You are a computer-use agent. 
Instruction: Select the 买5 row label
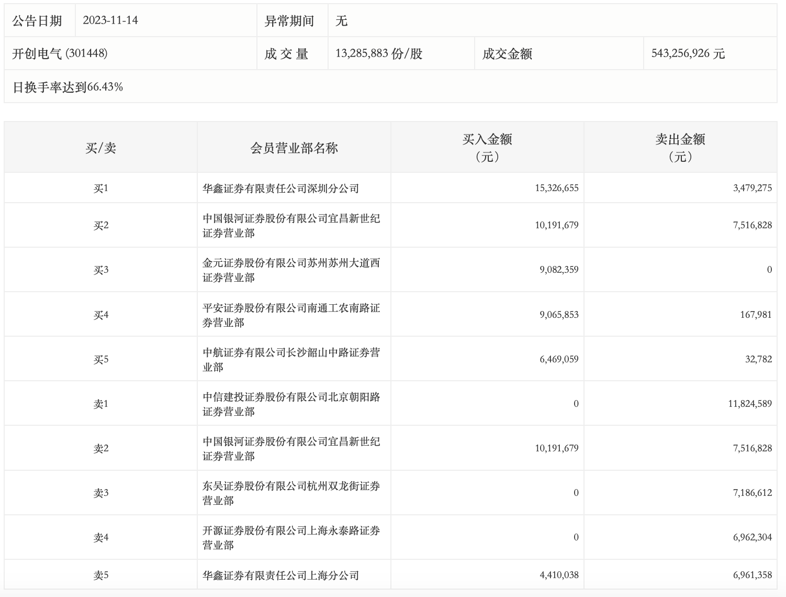click(x=101, y=359)
